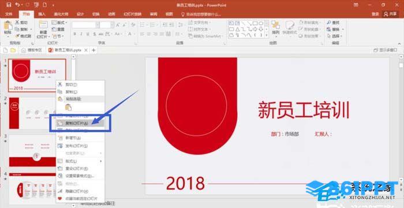Click the Save icon in quick access toolbar
The height and width of the screenshot is (208, 404).
[9, 5]
